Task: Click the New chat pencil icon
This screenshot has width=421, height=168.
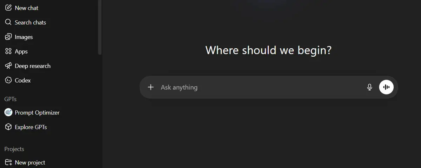Action: tap(8, 8)
